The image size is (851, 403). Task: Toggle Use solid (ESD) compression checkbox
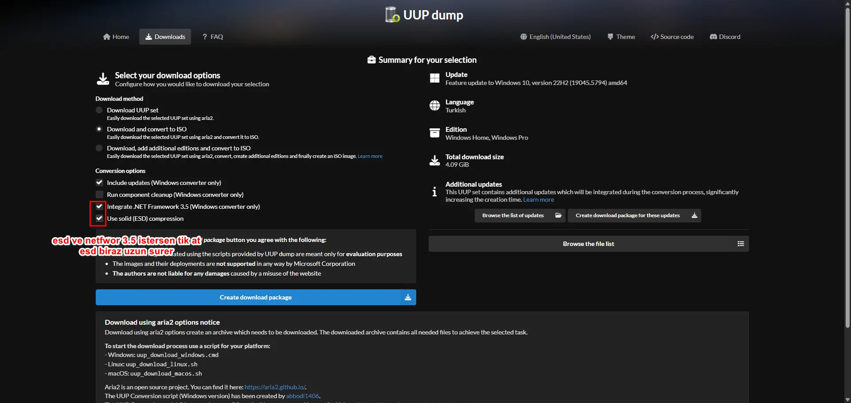[99, 219]
